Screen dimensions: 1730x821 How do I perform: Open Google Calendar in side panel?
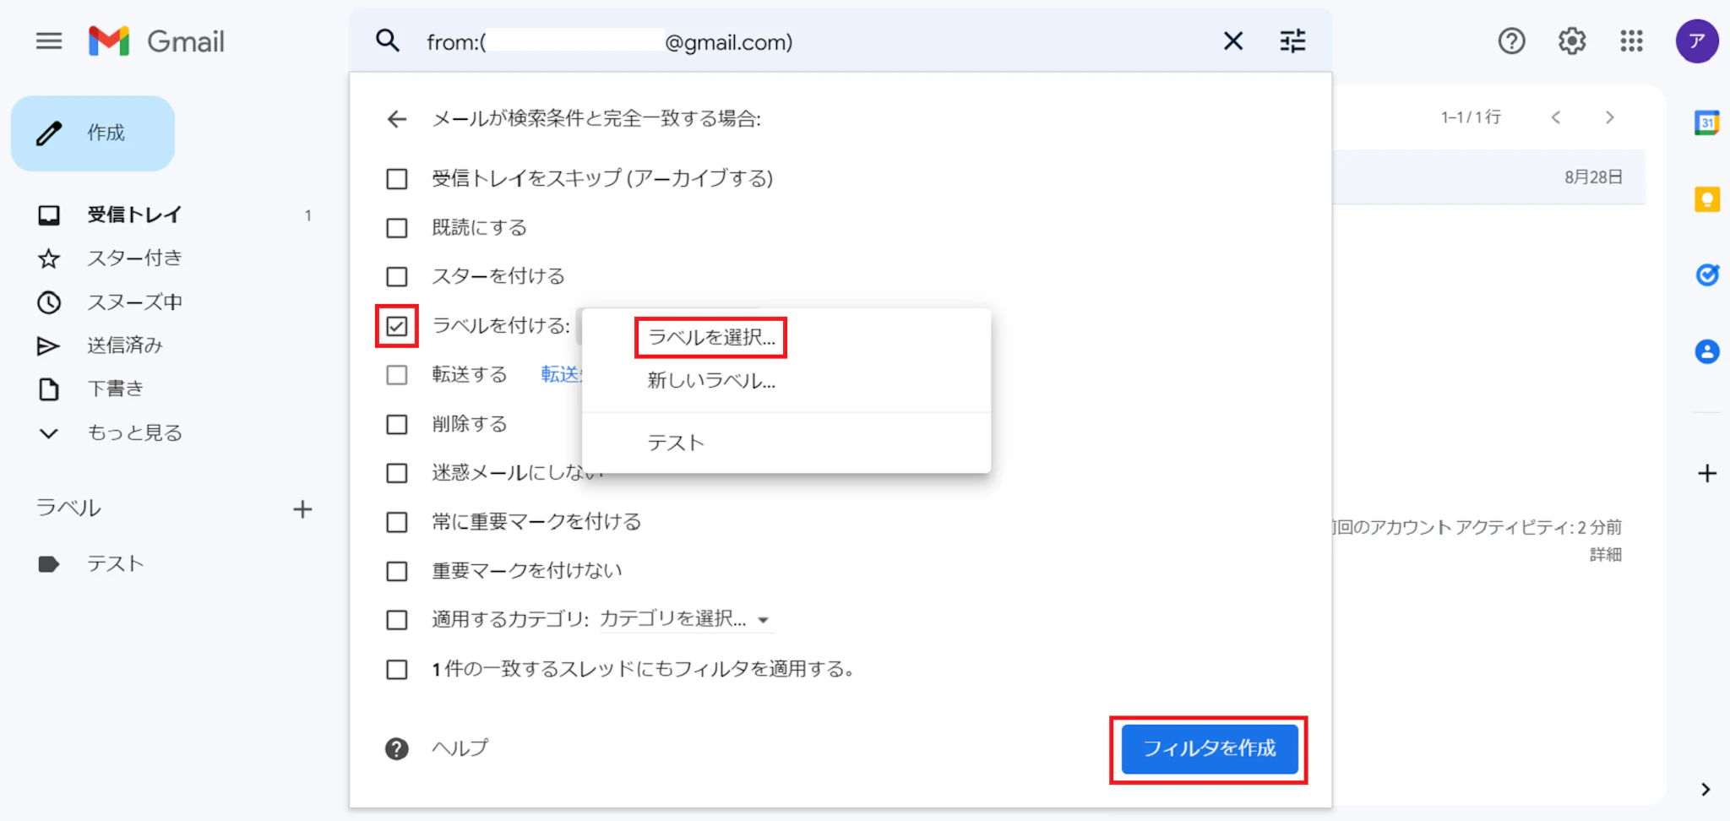click(x=1706, y=123)
